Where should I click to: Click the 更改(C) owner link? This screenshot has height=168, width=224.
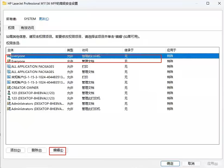[x=44, y=19]
